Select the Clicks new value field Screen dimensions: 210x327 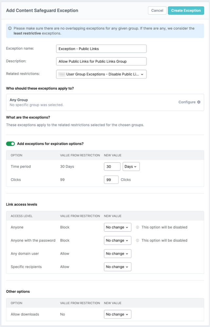[112, 179]
